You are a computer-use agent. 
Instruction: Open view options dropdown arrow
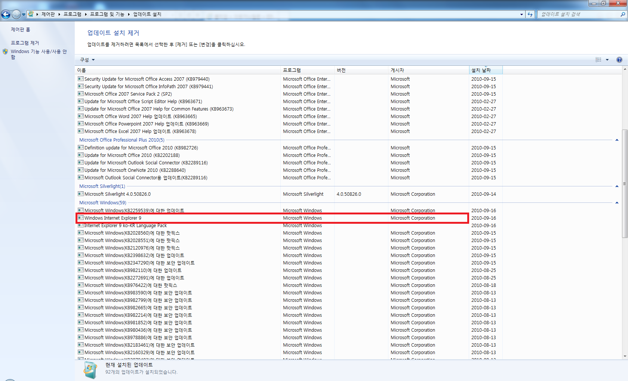(607, 60)
